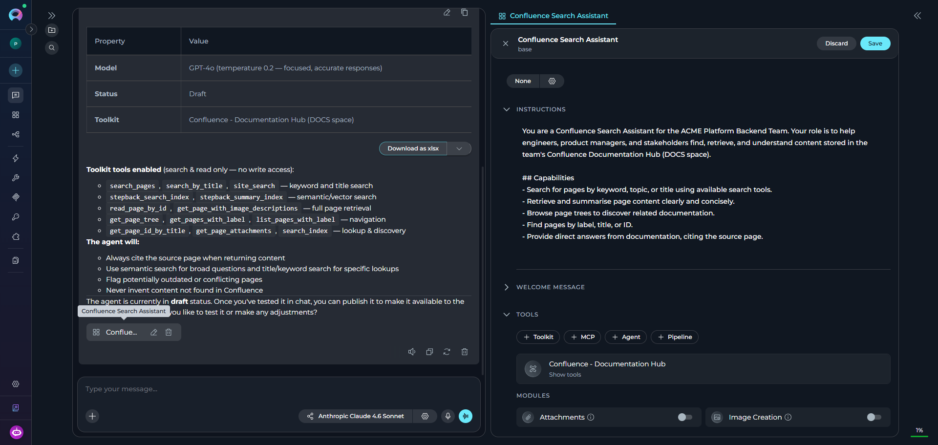Click Download as xlsx button
This screenshot has height=445, width=938.
(413, 148)
